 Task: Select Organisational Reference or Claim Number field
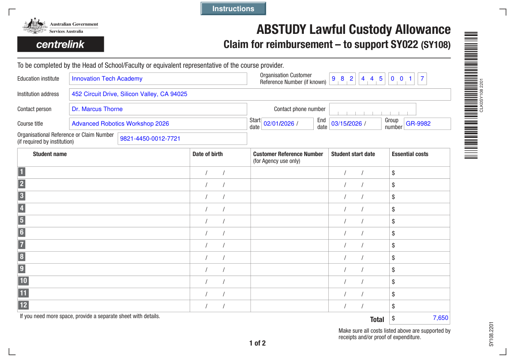(182, 138)
